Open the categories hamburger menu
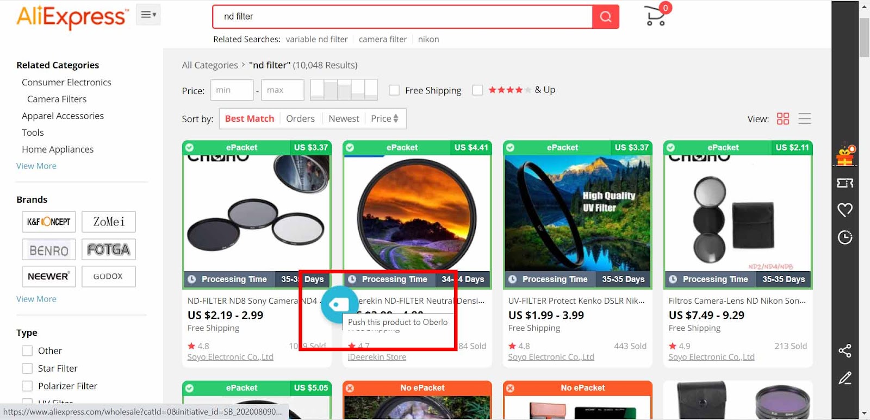The height and width of the screenshot is (420, 870). 148,15
